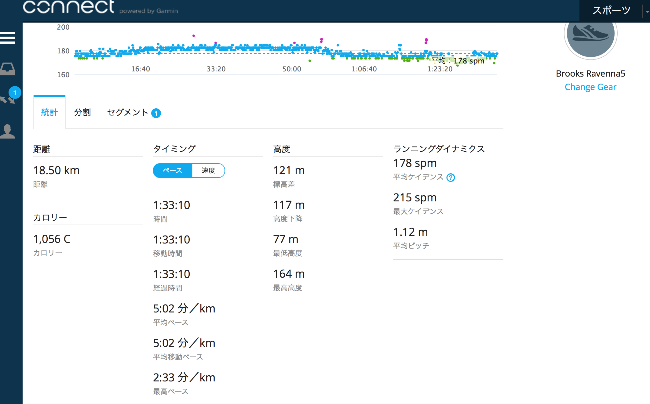
Task: Click the 平均: 178 spm chart label
Action: tap(458, 61)
